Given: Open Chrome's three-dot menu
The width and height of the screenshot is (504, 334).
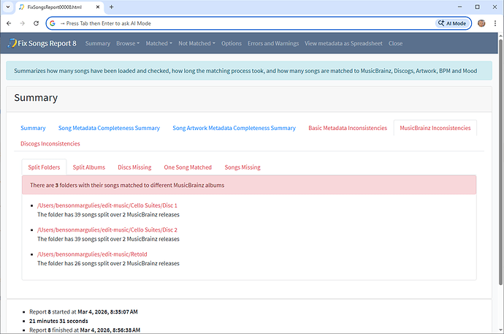Looking at the screenshot, I should point(495,23).
